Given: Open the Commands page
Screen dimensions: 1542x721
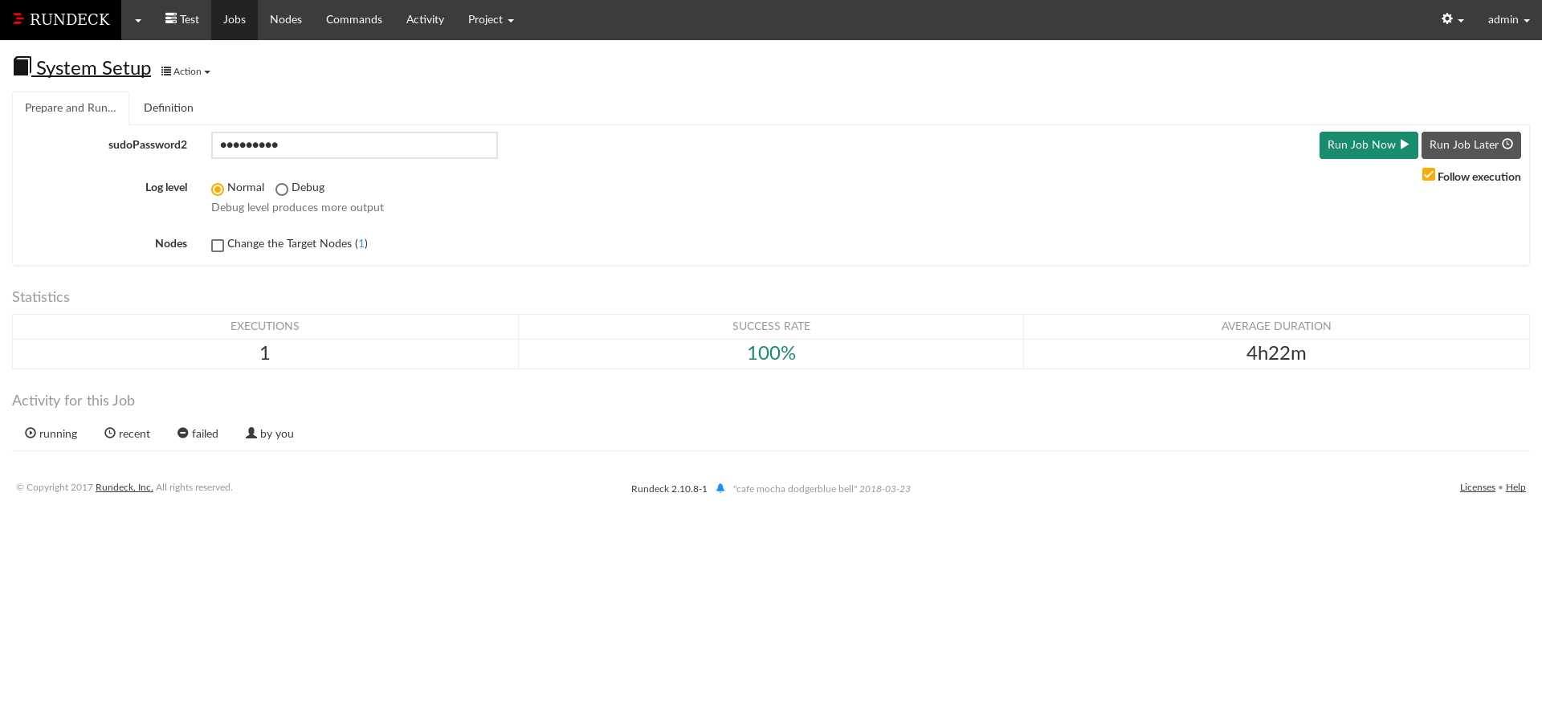Looking at the screenshot, I should 354,19.
